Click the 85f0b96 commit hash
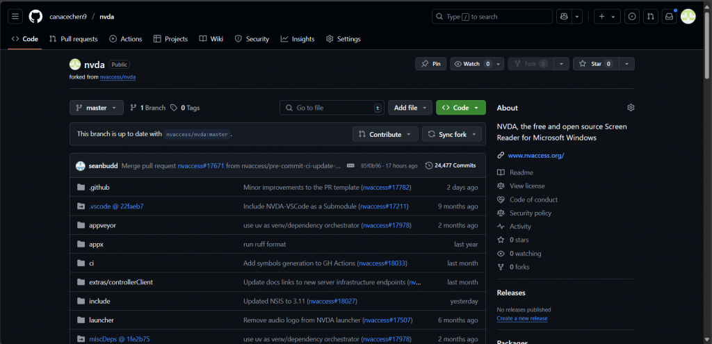 coord(370,165)
